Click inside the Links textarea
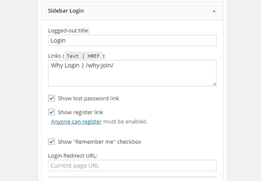Image resolution: width=261 pixels, height=181 pixels. [x=132, y=73]
